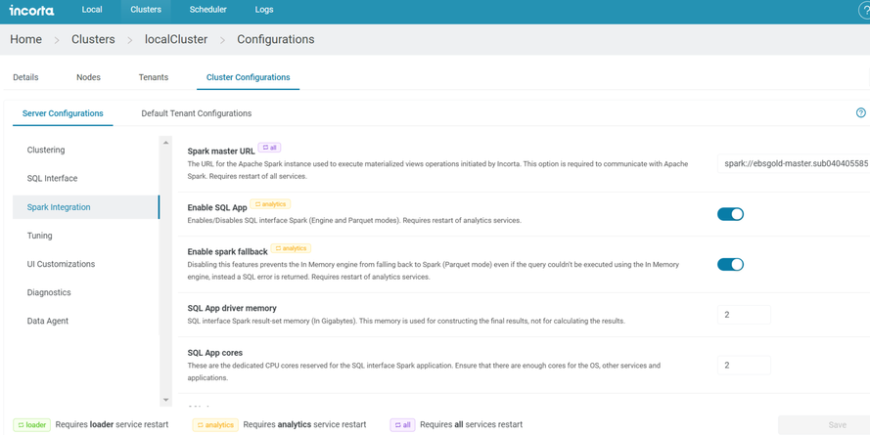Select Tuning in the settings sidebar
The height and width of the screenshot is (435, 870).
point(40,236)
